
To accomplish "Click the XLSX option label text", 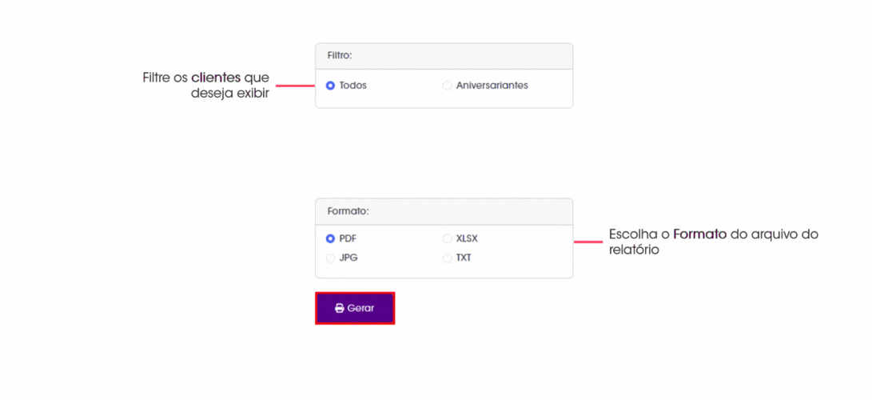I will 467,238.
